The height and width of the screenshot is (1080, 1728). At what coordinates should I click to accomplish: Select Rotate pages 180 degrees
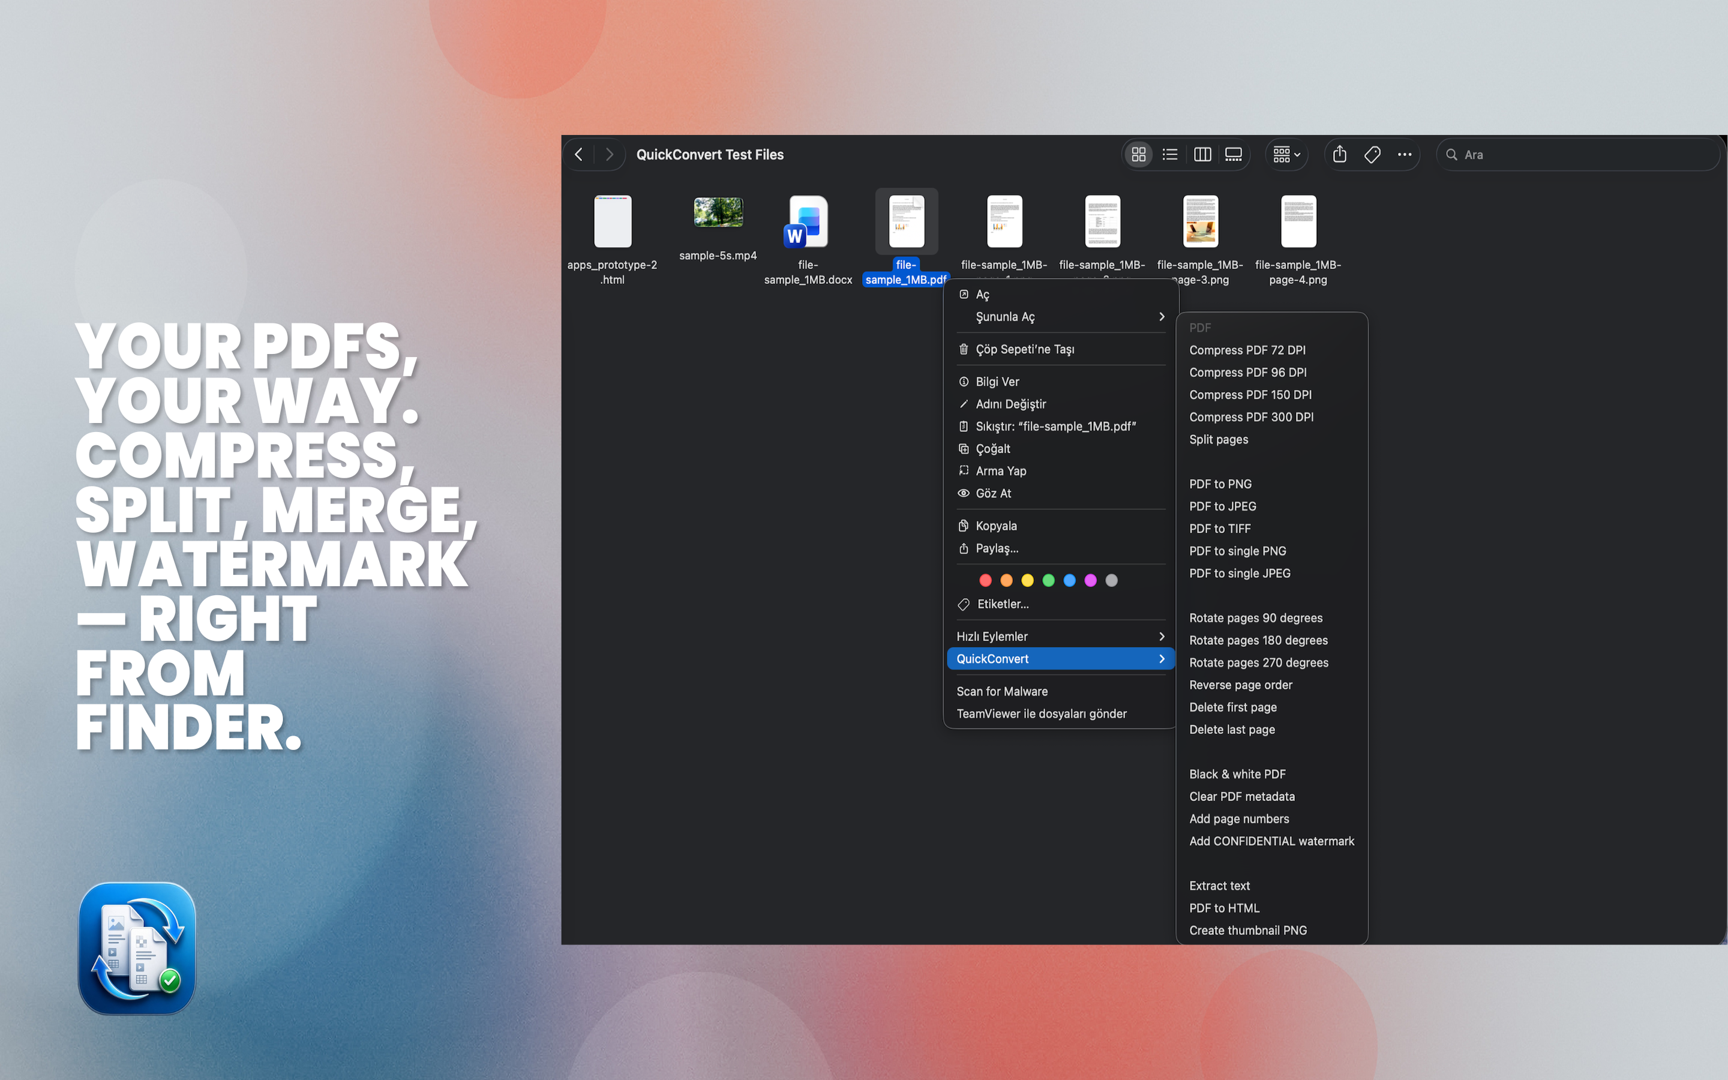(1272, 641)
